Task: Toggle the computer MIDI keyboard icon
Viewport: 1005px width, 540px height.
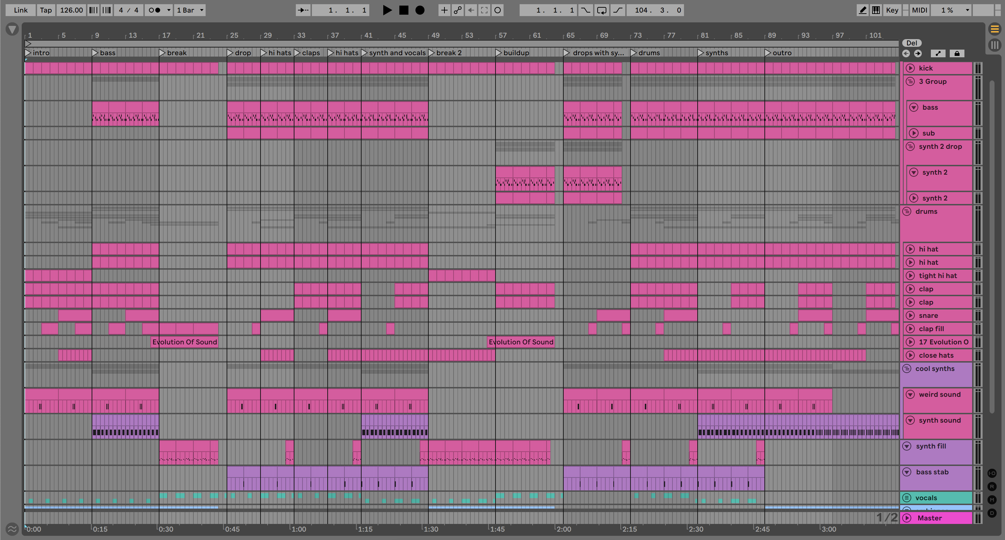Action: (x=876, y=10)
